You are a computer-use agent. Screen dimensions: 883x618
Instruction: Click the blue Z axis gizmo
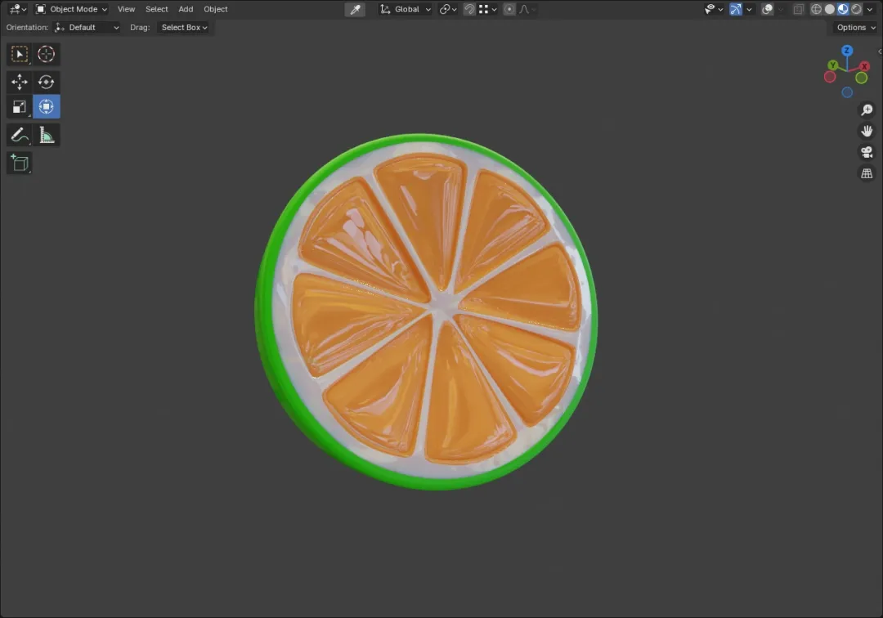coord(847,51)
